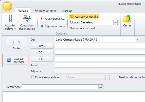Click Marcar como no Leido option

(x=83, y=28)
